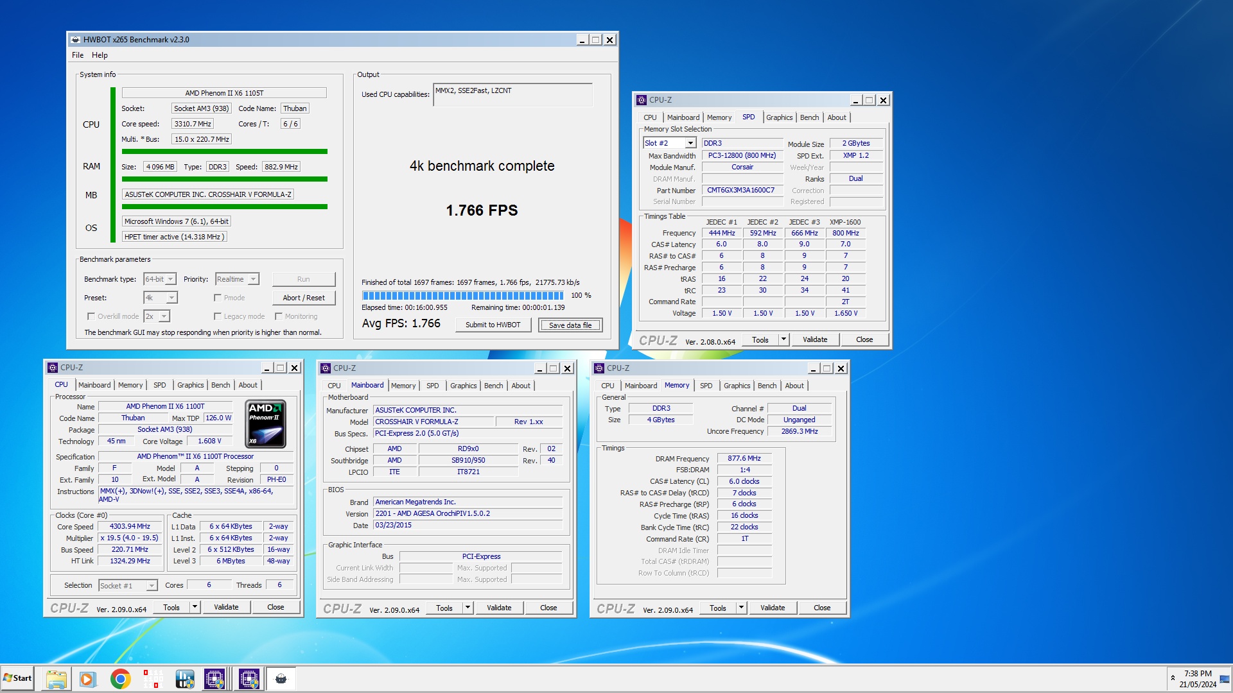The width and height of the screenshot is (1233, 693).
Task: Select the CPU-Z taskbar icon beside the blue bars icon
Action: pos(214,679)
